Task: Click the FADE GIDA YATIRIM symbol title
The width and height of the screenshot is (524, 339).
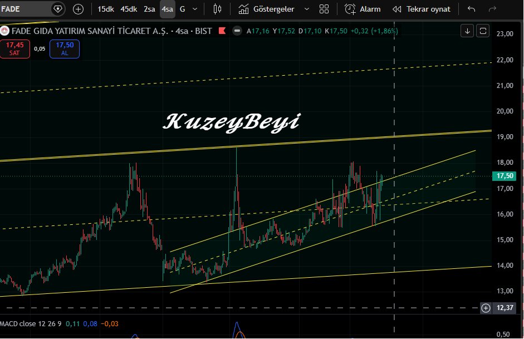Action: [90, 31]
